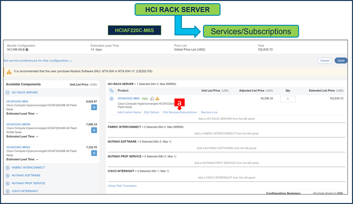Click the Global Price List (USD) text
The height and width of the screenshot is (204, 353).
pyautogui.click(x=189, y=49)
